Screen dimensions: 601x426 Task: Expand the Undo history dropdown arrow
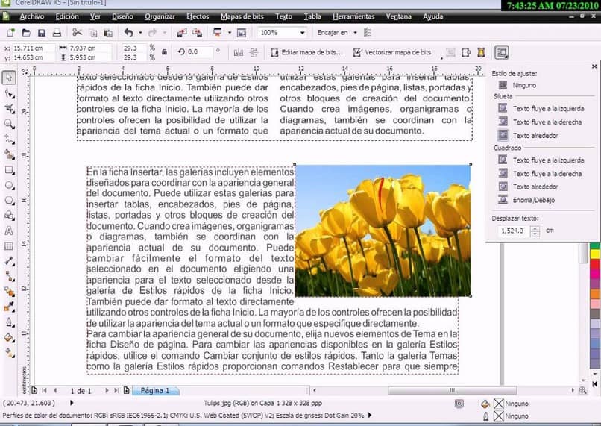coord(139,33)
